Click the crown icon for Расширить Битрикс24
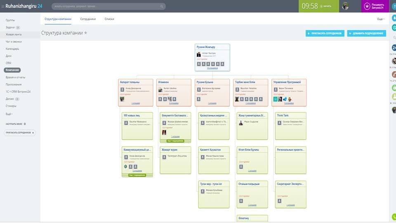The width and height of the screenshot is (396, 223). (367, 6)
